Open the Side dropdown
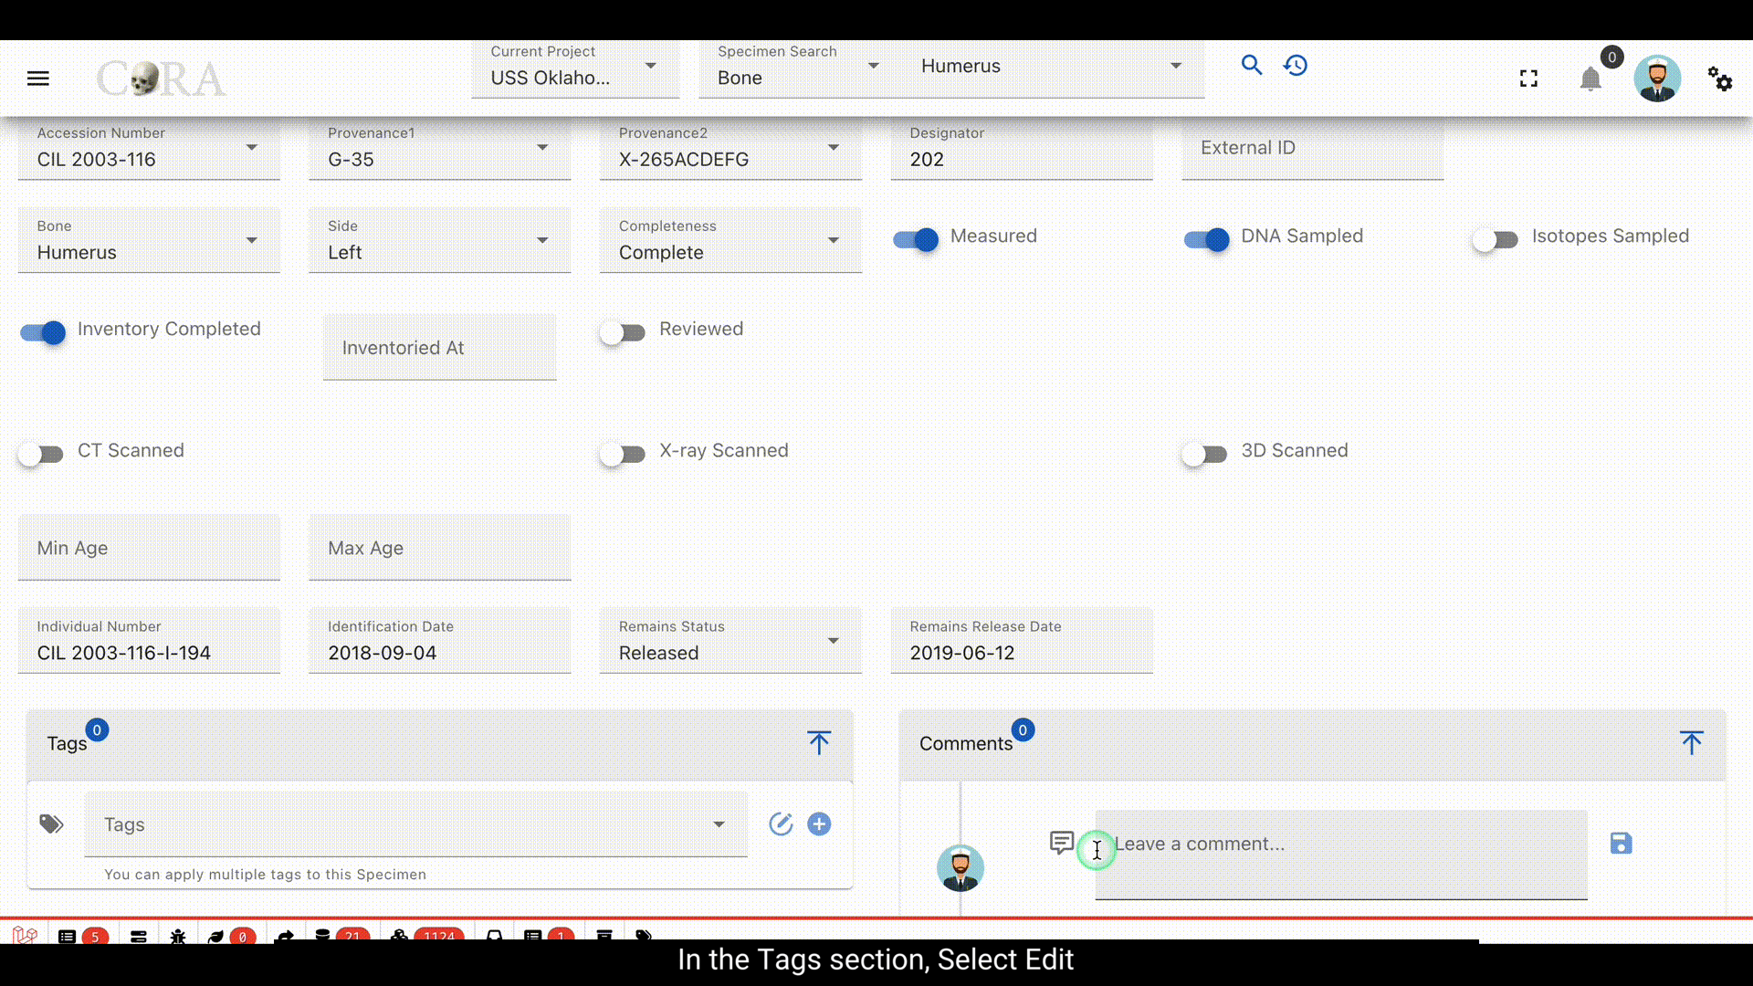The width and height of the screenshot is (1753, 986). (x=440, y=240)
